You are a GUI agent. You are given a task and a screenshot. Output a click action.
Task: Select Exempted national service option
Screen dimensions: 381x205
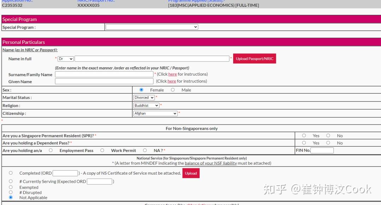pyautogui.click(x=11, y=187)
